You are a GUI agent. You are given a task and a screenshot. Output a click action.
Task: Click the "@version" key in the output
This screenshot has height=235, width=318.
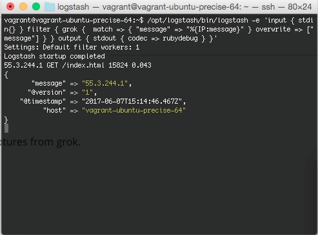pyautogui.click(x=46, y=92)
